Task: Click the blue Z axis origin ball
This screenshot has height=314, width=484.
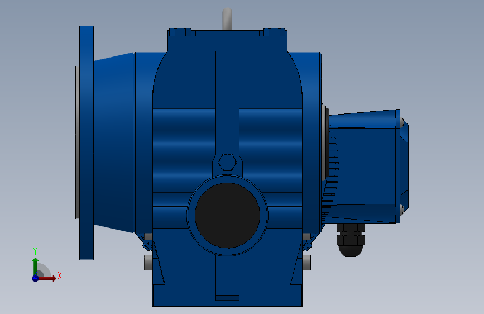Action: 36,278
